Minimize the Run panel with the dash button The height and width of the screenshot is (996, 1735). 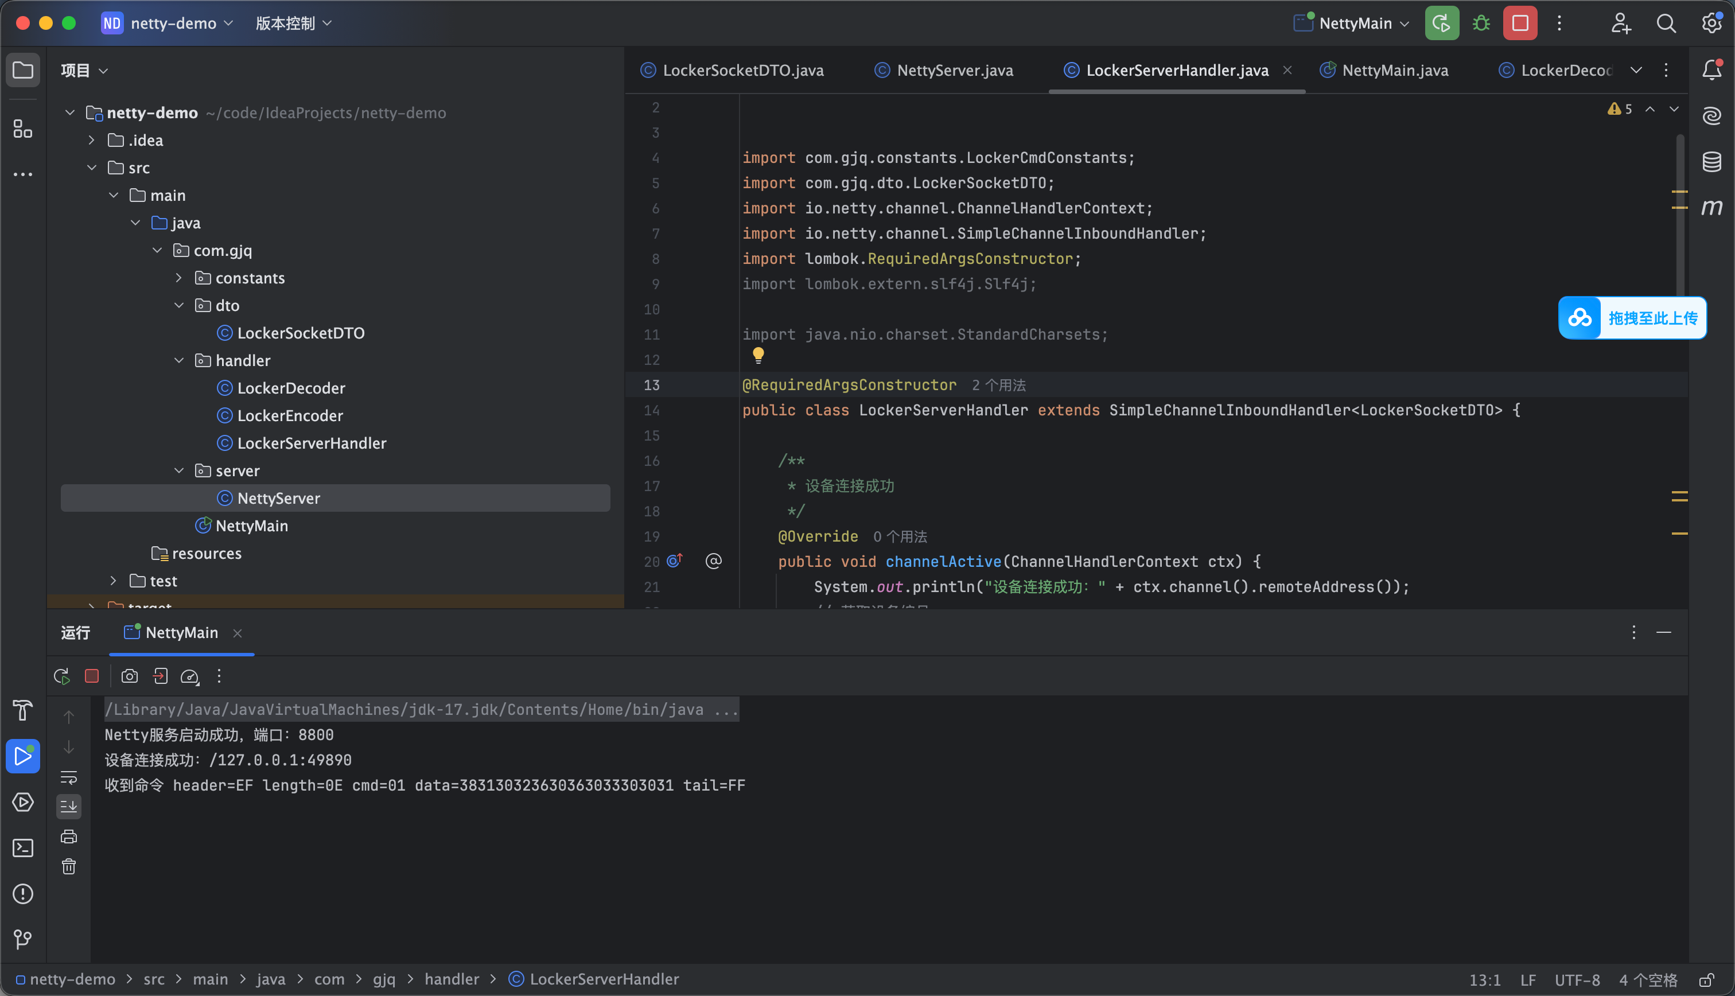click(x=1663, y=632)
